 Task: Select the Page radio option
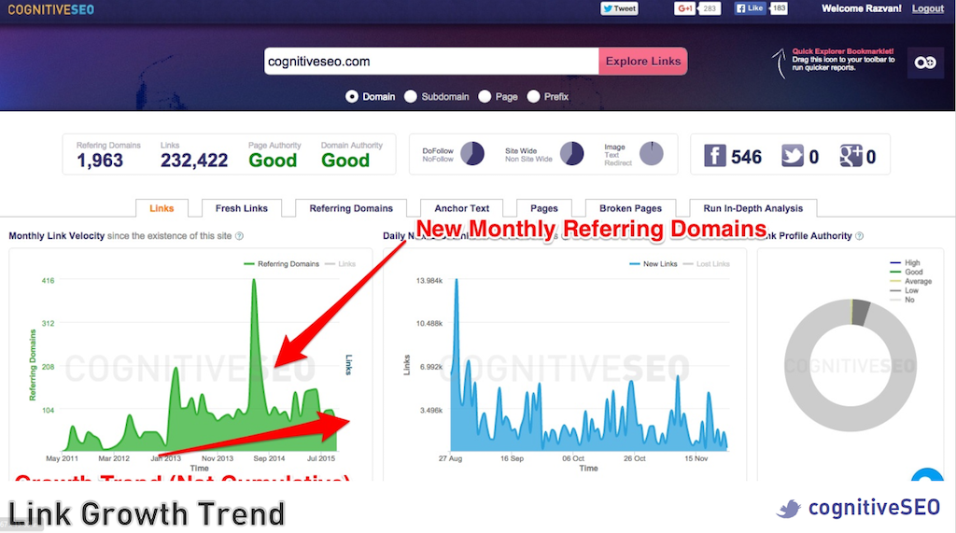(485, 96)
